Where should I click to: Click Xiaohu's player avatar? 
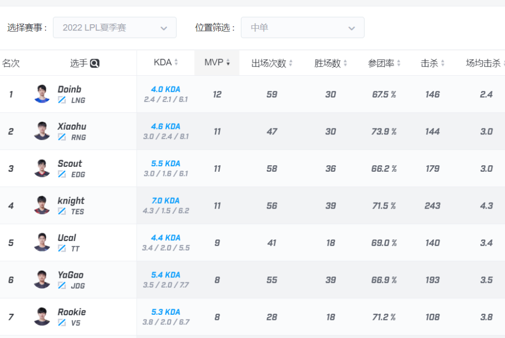click(42, 131)
